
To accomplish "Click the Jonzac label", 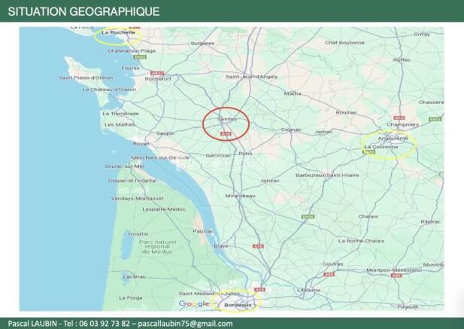I will click(270, 181).
